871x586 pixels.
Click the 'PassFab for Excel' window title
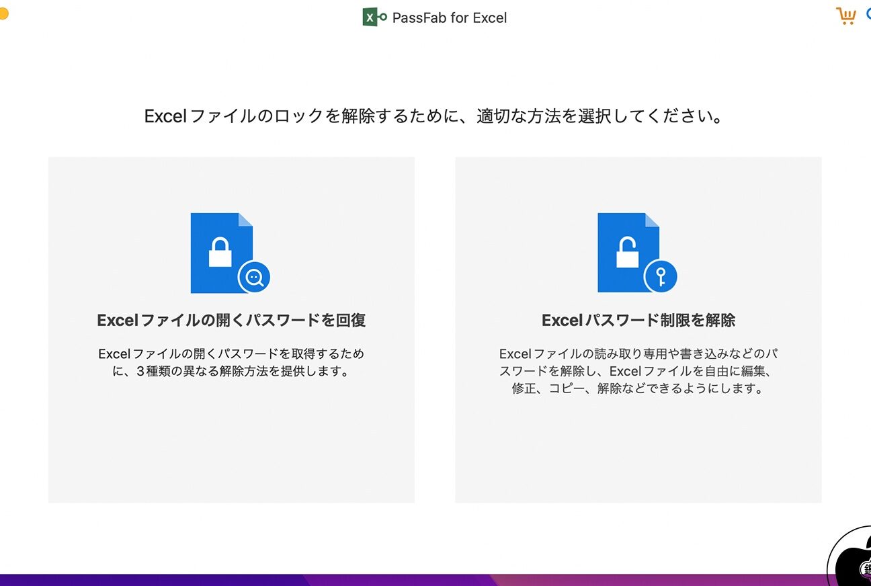tap(449, 18)
